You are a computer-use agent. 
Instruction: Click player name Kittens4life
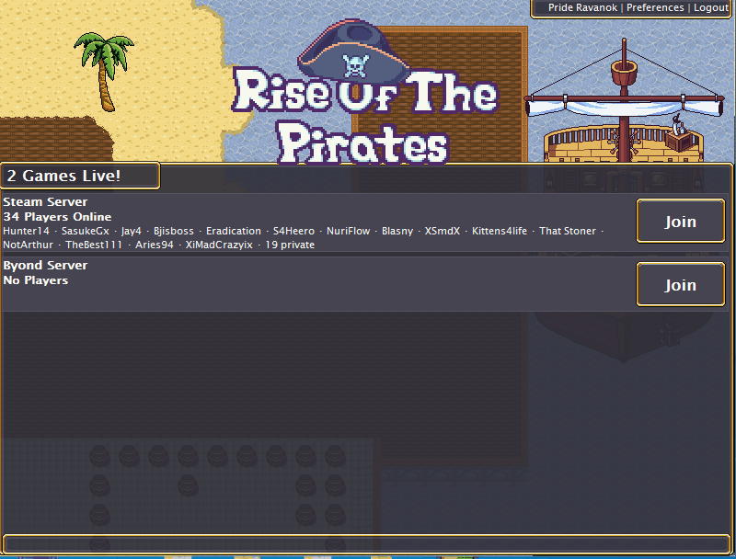point(499,231)
